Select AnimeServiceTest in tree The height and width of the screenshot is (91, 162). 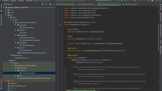click(27, 73)
